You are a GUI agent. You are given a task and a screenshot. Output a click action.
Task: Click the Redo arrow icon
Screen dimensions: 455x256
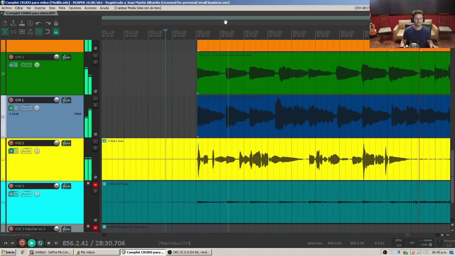click(x=47, y=23)
